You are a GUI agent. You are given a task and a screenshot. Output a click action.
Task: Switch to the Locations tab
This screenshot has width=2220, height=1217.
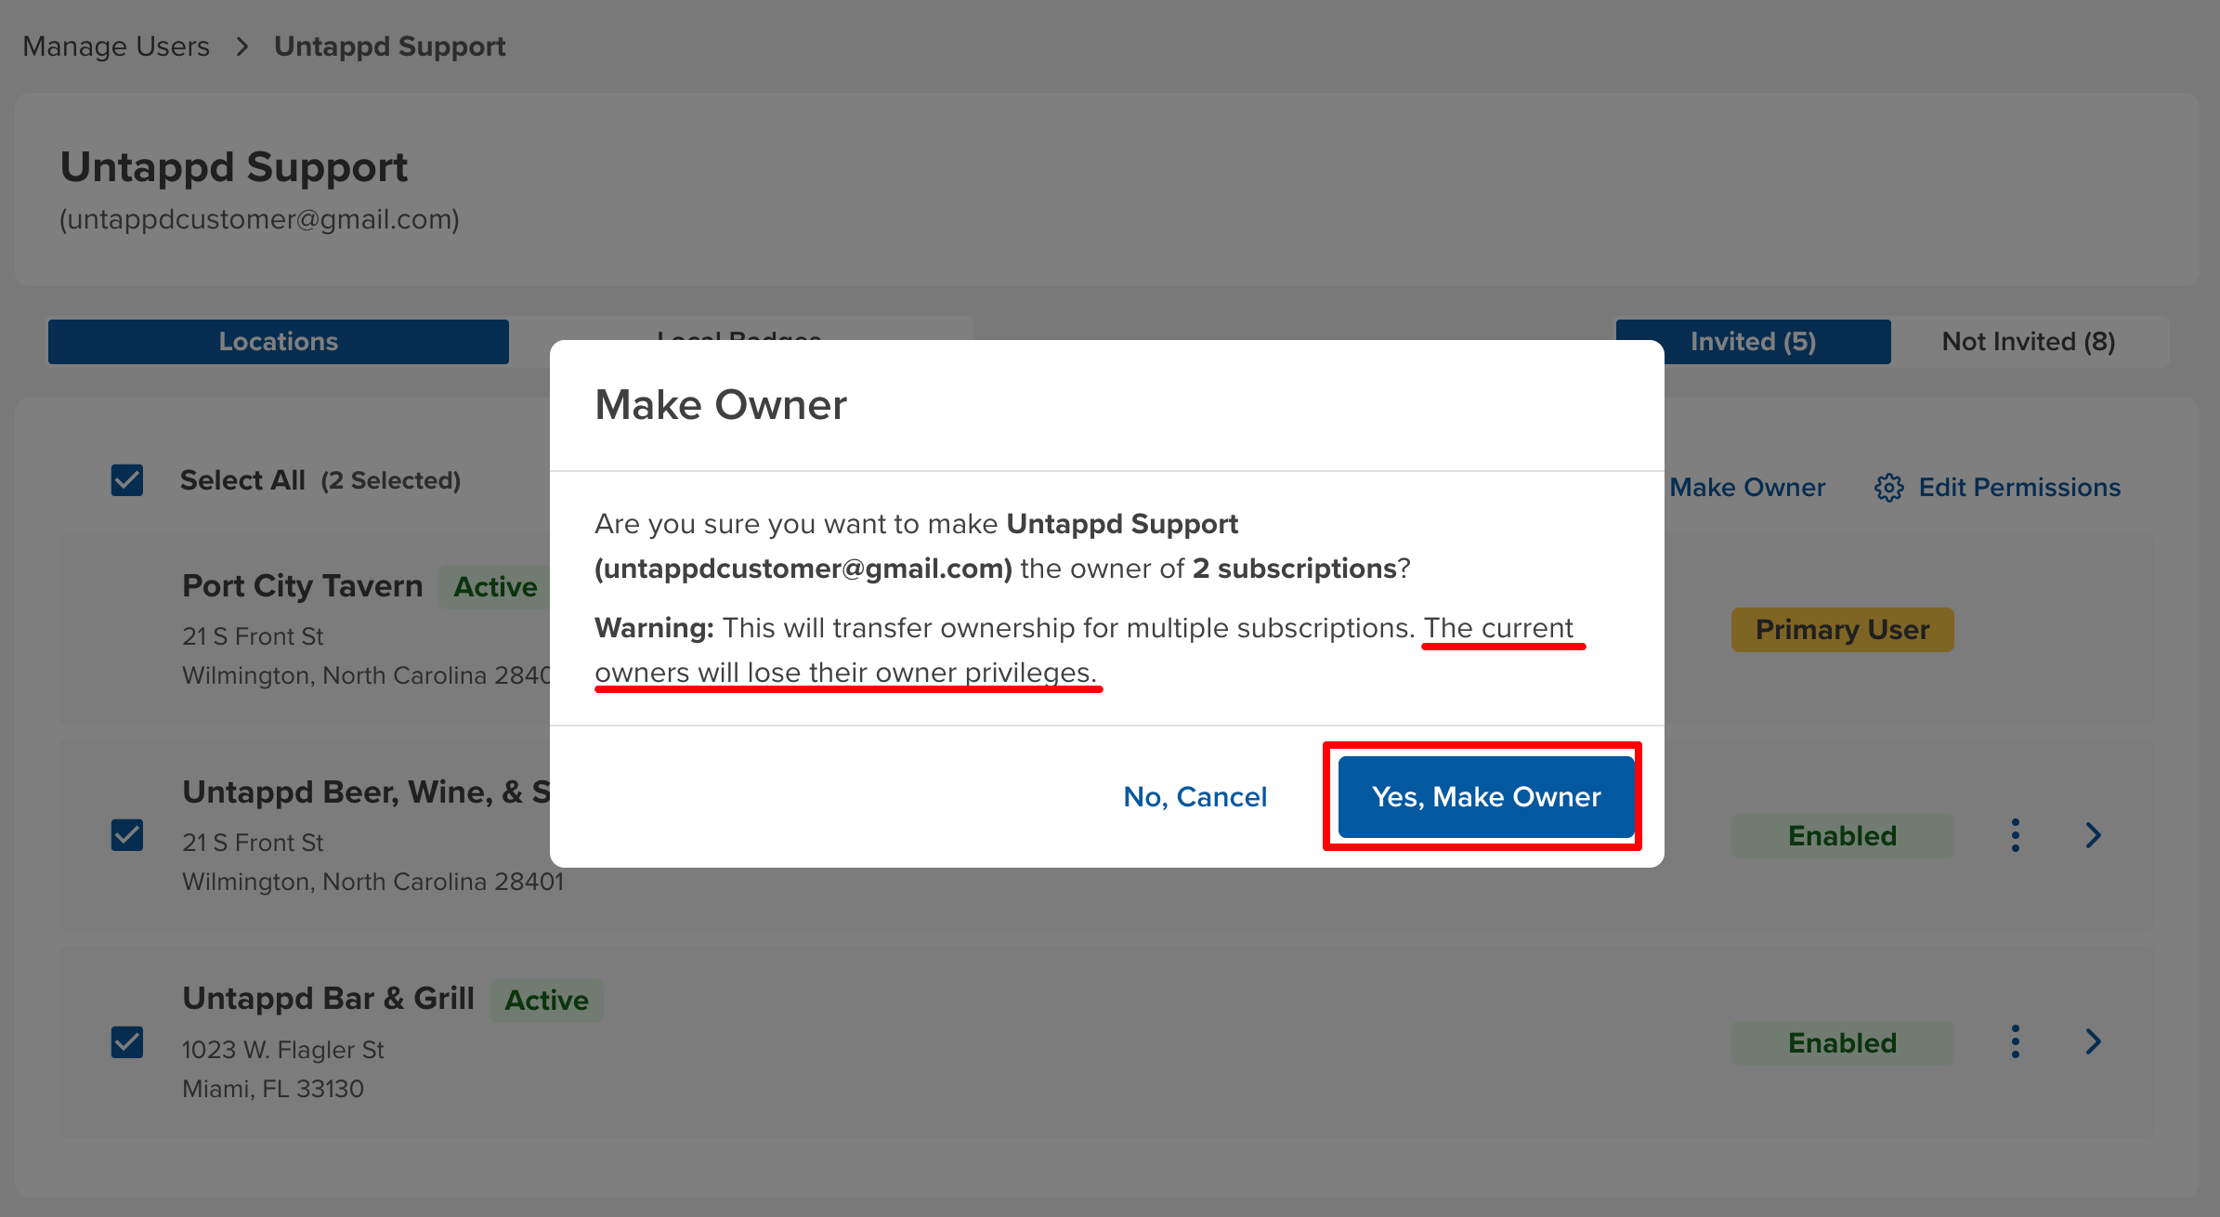278,342
